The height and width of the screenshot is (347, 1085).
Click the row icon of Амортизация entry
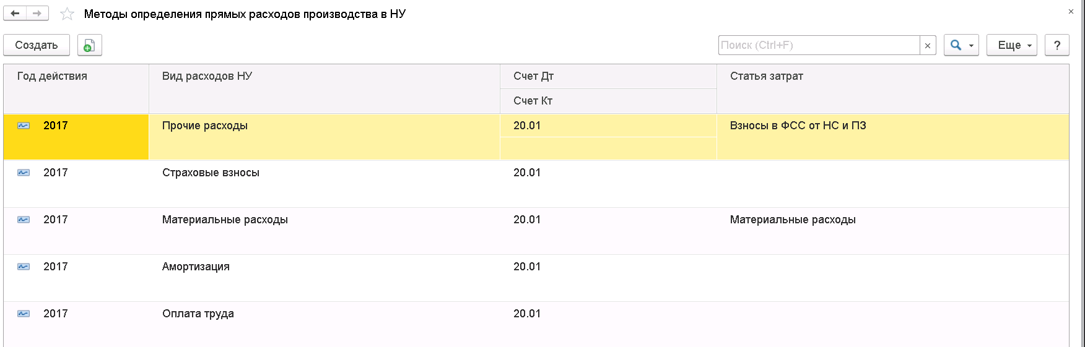[24, 267]
